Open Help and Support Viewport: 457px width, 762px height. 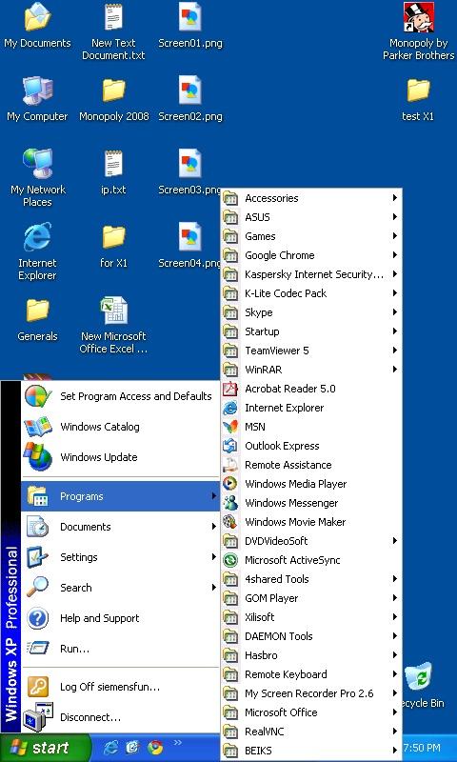121,618
